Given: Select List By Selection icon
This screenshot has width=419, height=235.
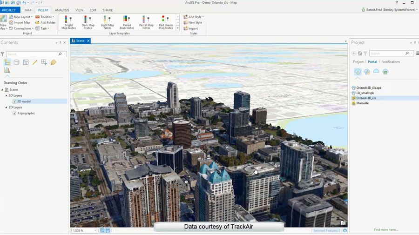Looking at the screenshot, I should point(26,62).
